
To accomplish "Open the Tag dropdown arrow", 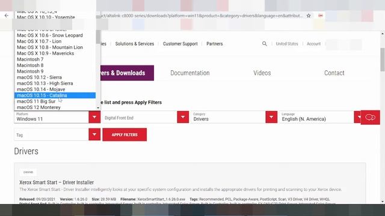I will 94,134.
